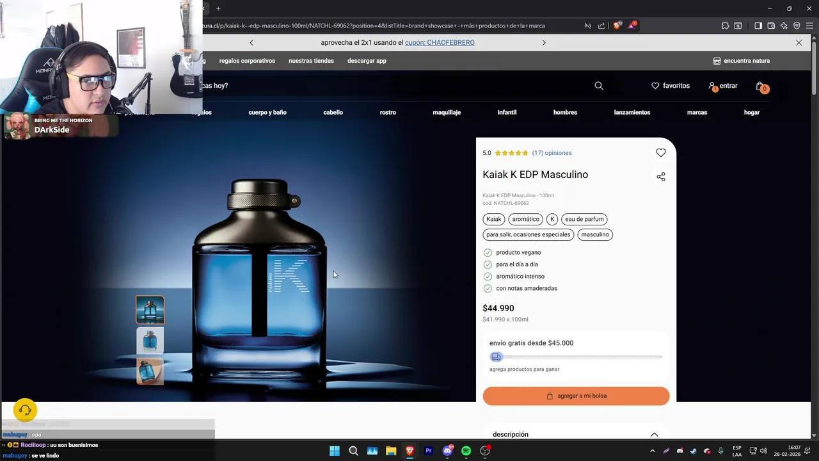Screen dimensions: 819x461
Task: Click the Kaiak tag chip
Action: click(494, 219)
